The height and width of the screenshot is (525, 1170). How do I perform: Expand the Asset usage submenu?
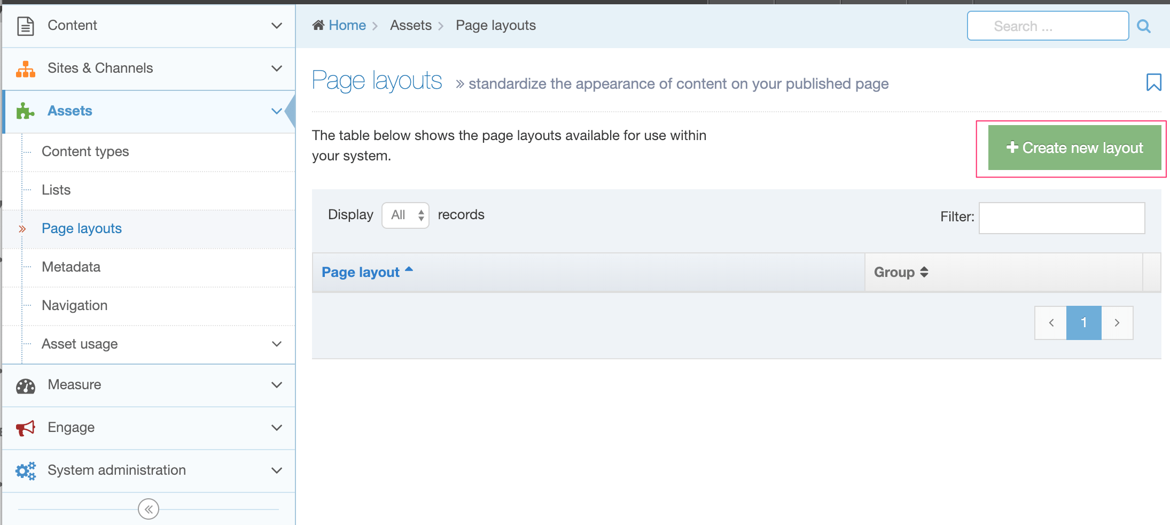coord(276,344)
